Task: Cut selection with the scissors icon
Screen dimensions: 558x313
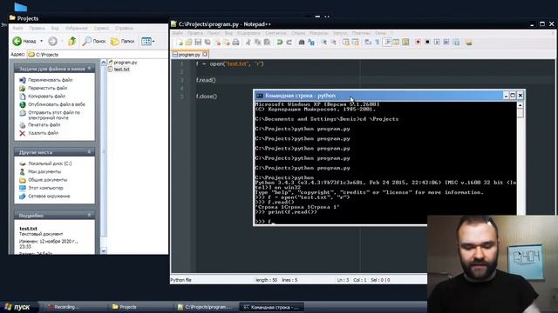Action: pos(248,43)
